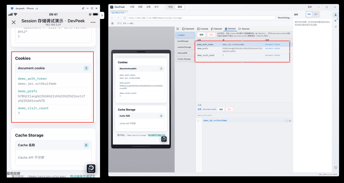Click the 移动端网页调试文 link in iPhone window
The height and width of the screenshot is (183, 344).
83,176
